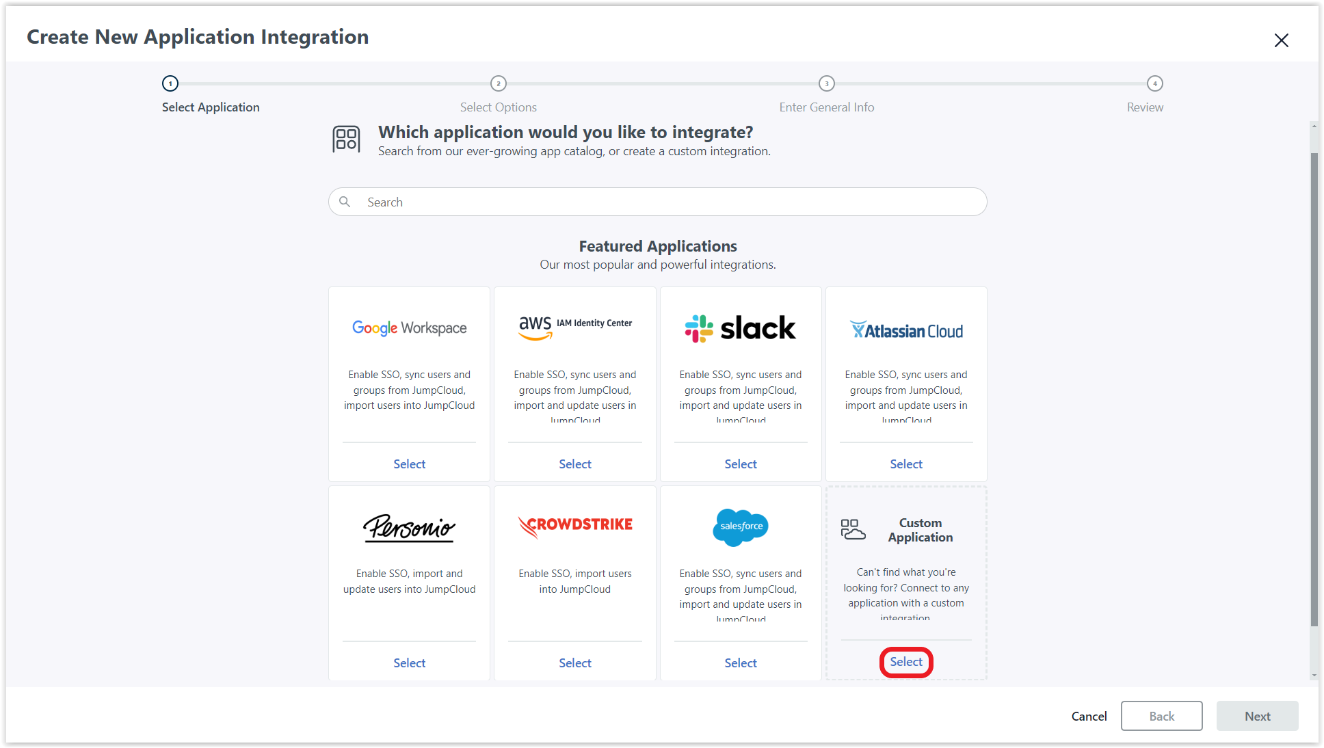This screenshot has height=748, width=1324.
Task: Click Personio 'Enable SSO, import and update' description
Action: [x=409, y=581]
